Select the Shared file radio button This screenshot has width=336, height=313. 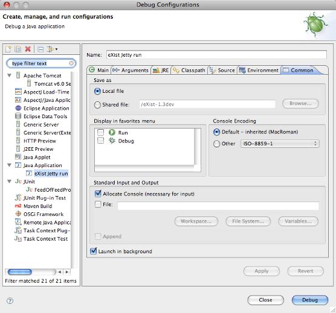tap(97, 105)
